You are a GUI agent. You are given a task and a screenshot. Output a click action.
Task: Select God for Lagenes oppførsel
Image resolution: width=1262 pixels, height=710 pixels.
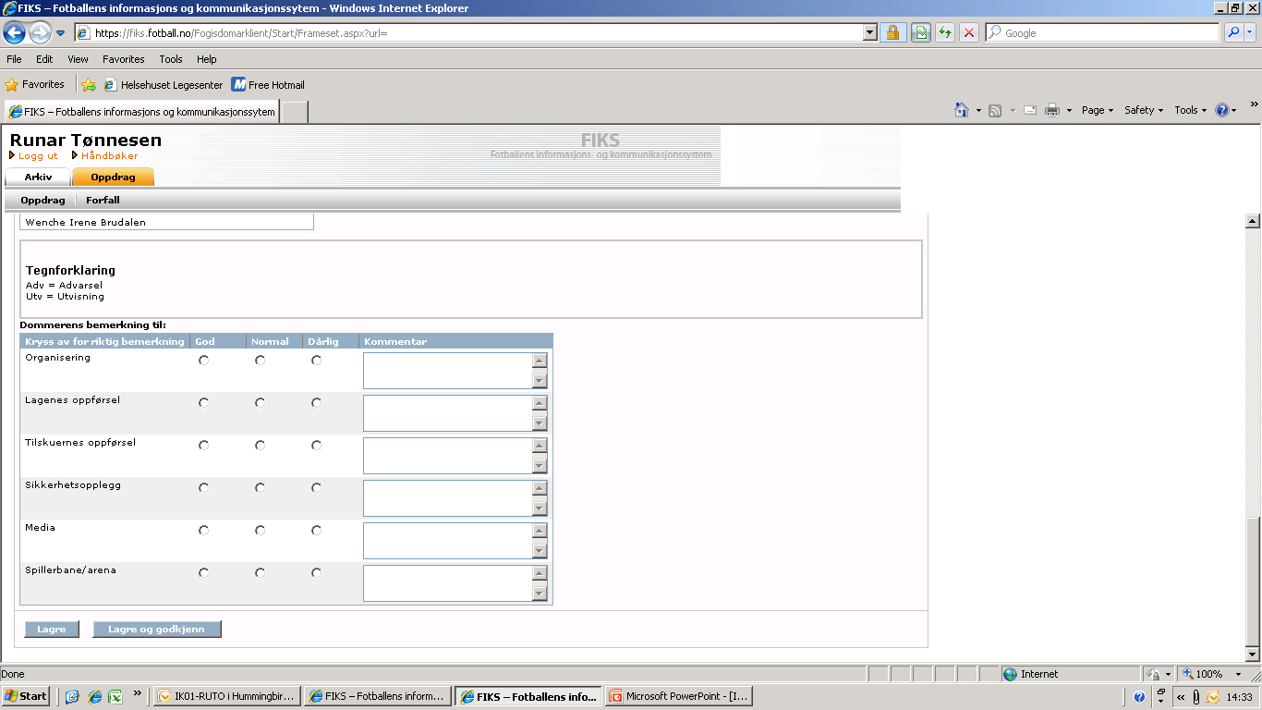[204, 403]
